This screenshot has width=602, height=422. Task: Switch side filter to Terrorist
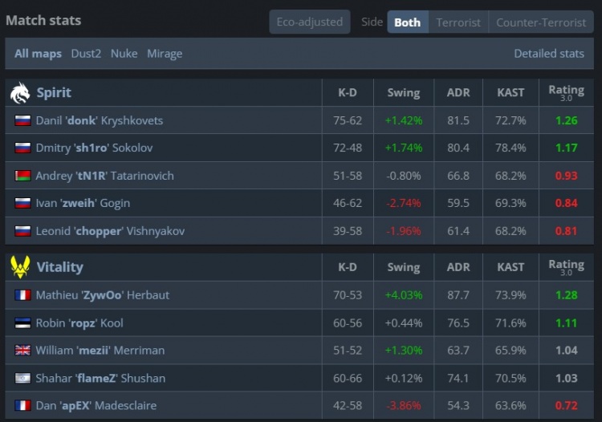click(458, 22)
